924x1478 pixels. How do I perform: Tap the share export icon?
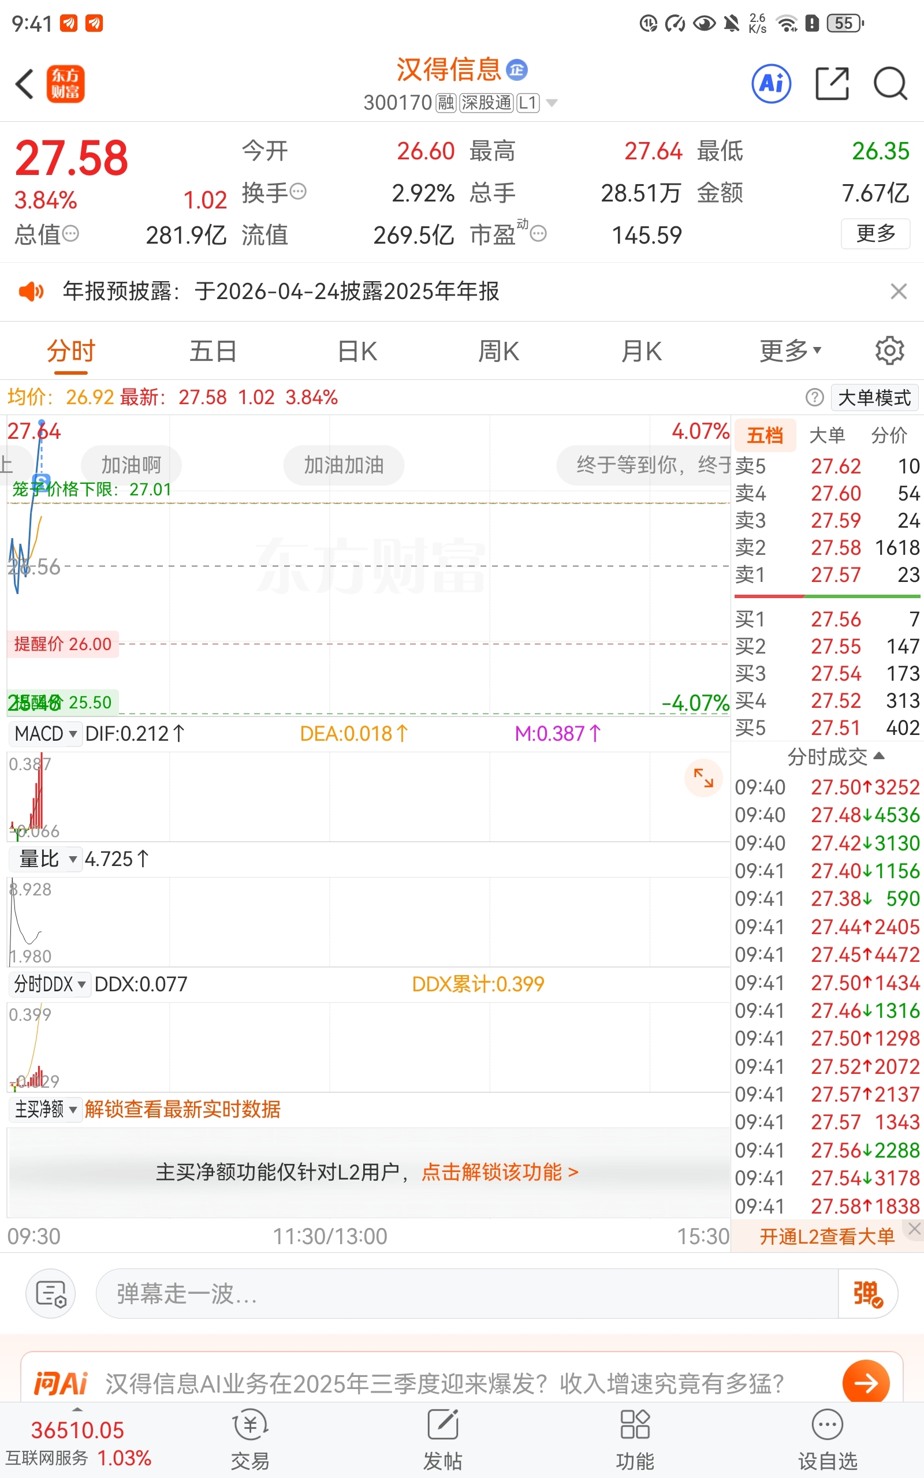(x=832, y=83)
